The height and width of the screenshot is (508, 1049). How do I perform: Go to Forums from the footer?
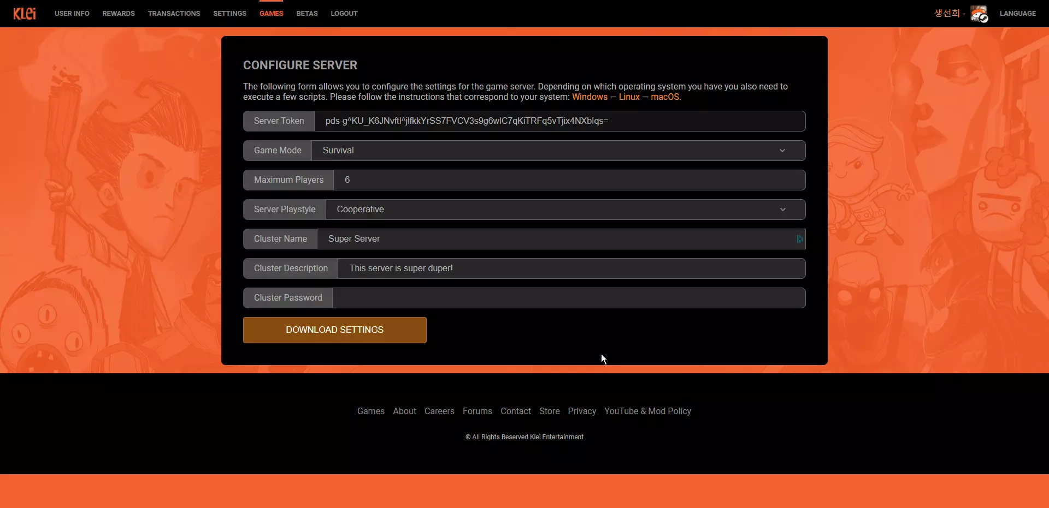pyautogui.click(x=478, y=411)
